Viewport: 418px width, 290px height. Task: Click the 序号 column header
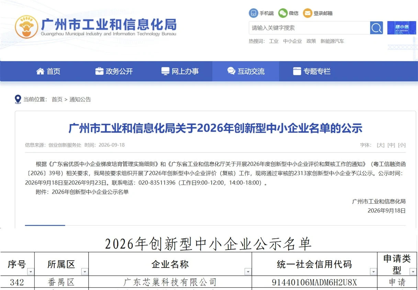click(x=17, y=264)
